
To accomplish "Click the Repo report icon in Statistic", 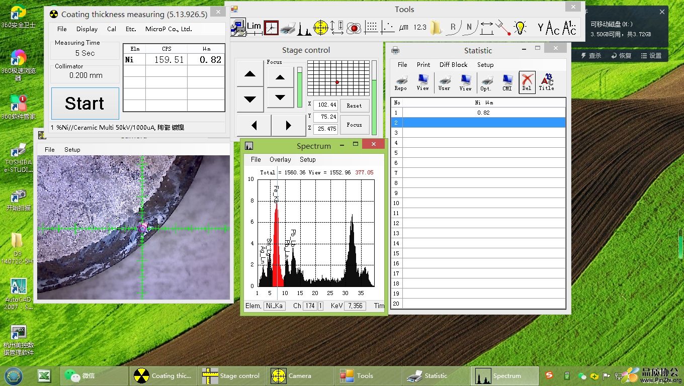I will click(x=401, y=82).
